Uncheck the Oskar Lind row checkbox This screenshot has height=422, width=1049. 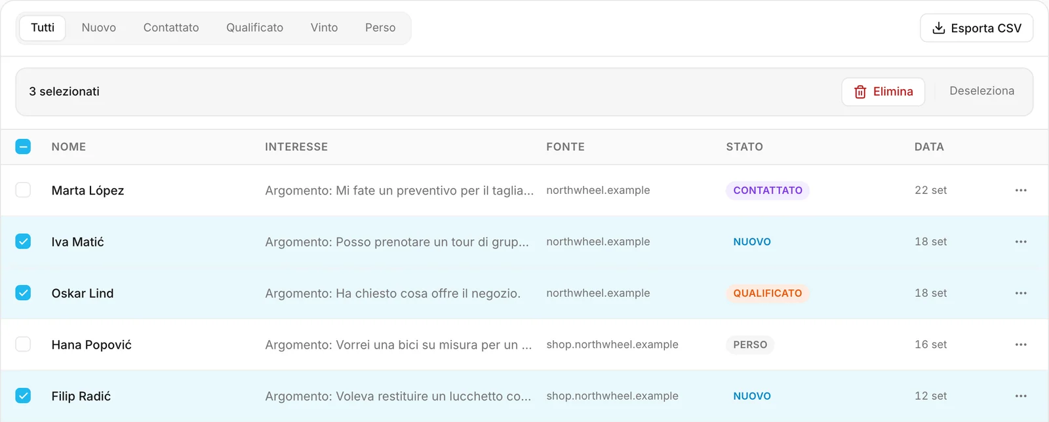tap(23, 293)
